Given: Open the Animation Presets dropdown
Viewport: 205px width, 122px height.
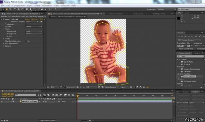Looking at the screenshot, I should pos(32,22).
